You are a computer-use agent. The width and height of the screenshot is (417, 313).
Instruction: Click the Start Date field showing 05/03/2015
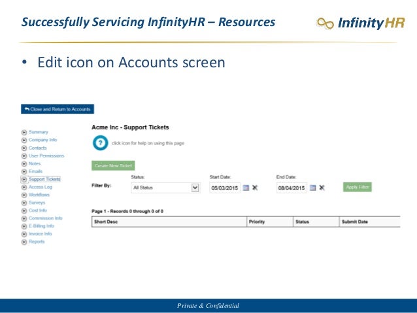pos(225,188)
